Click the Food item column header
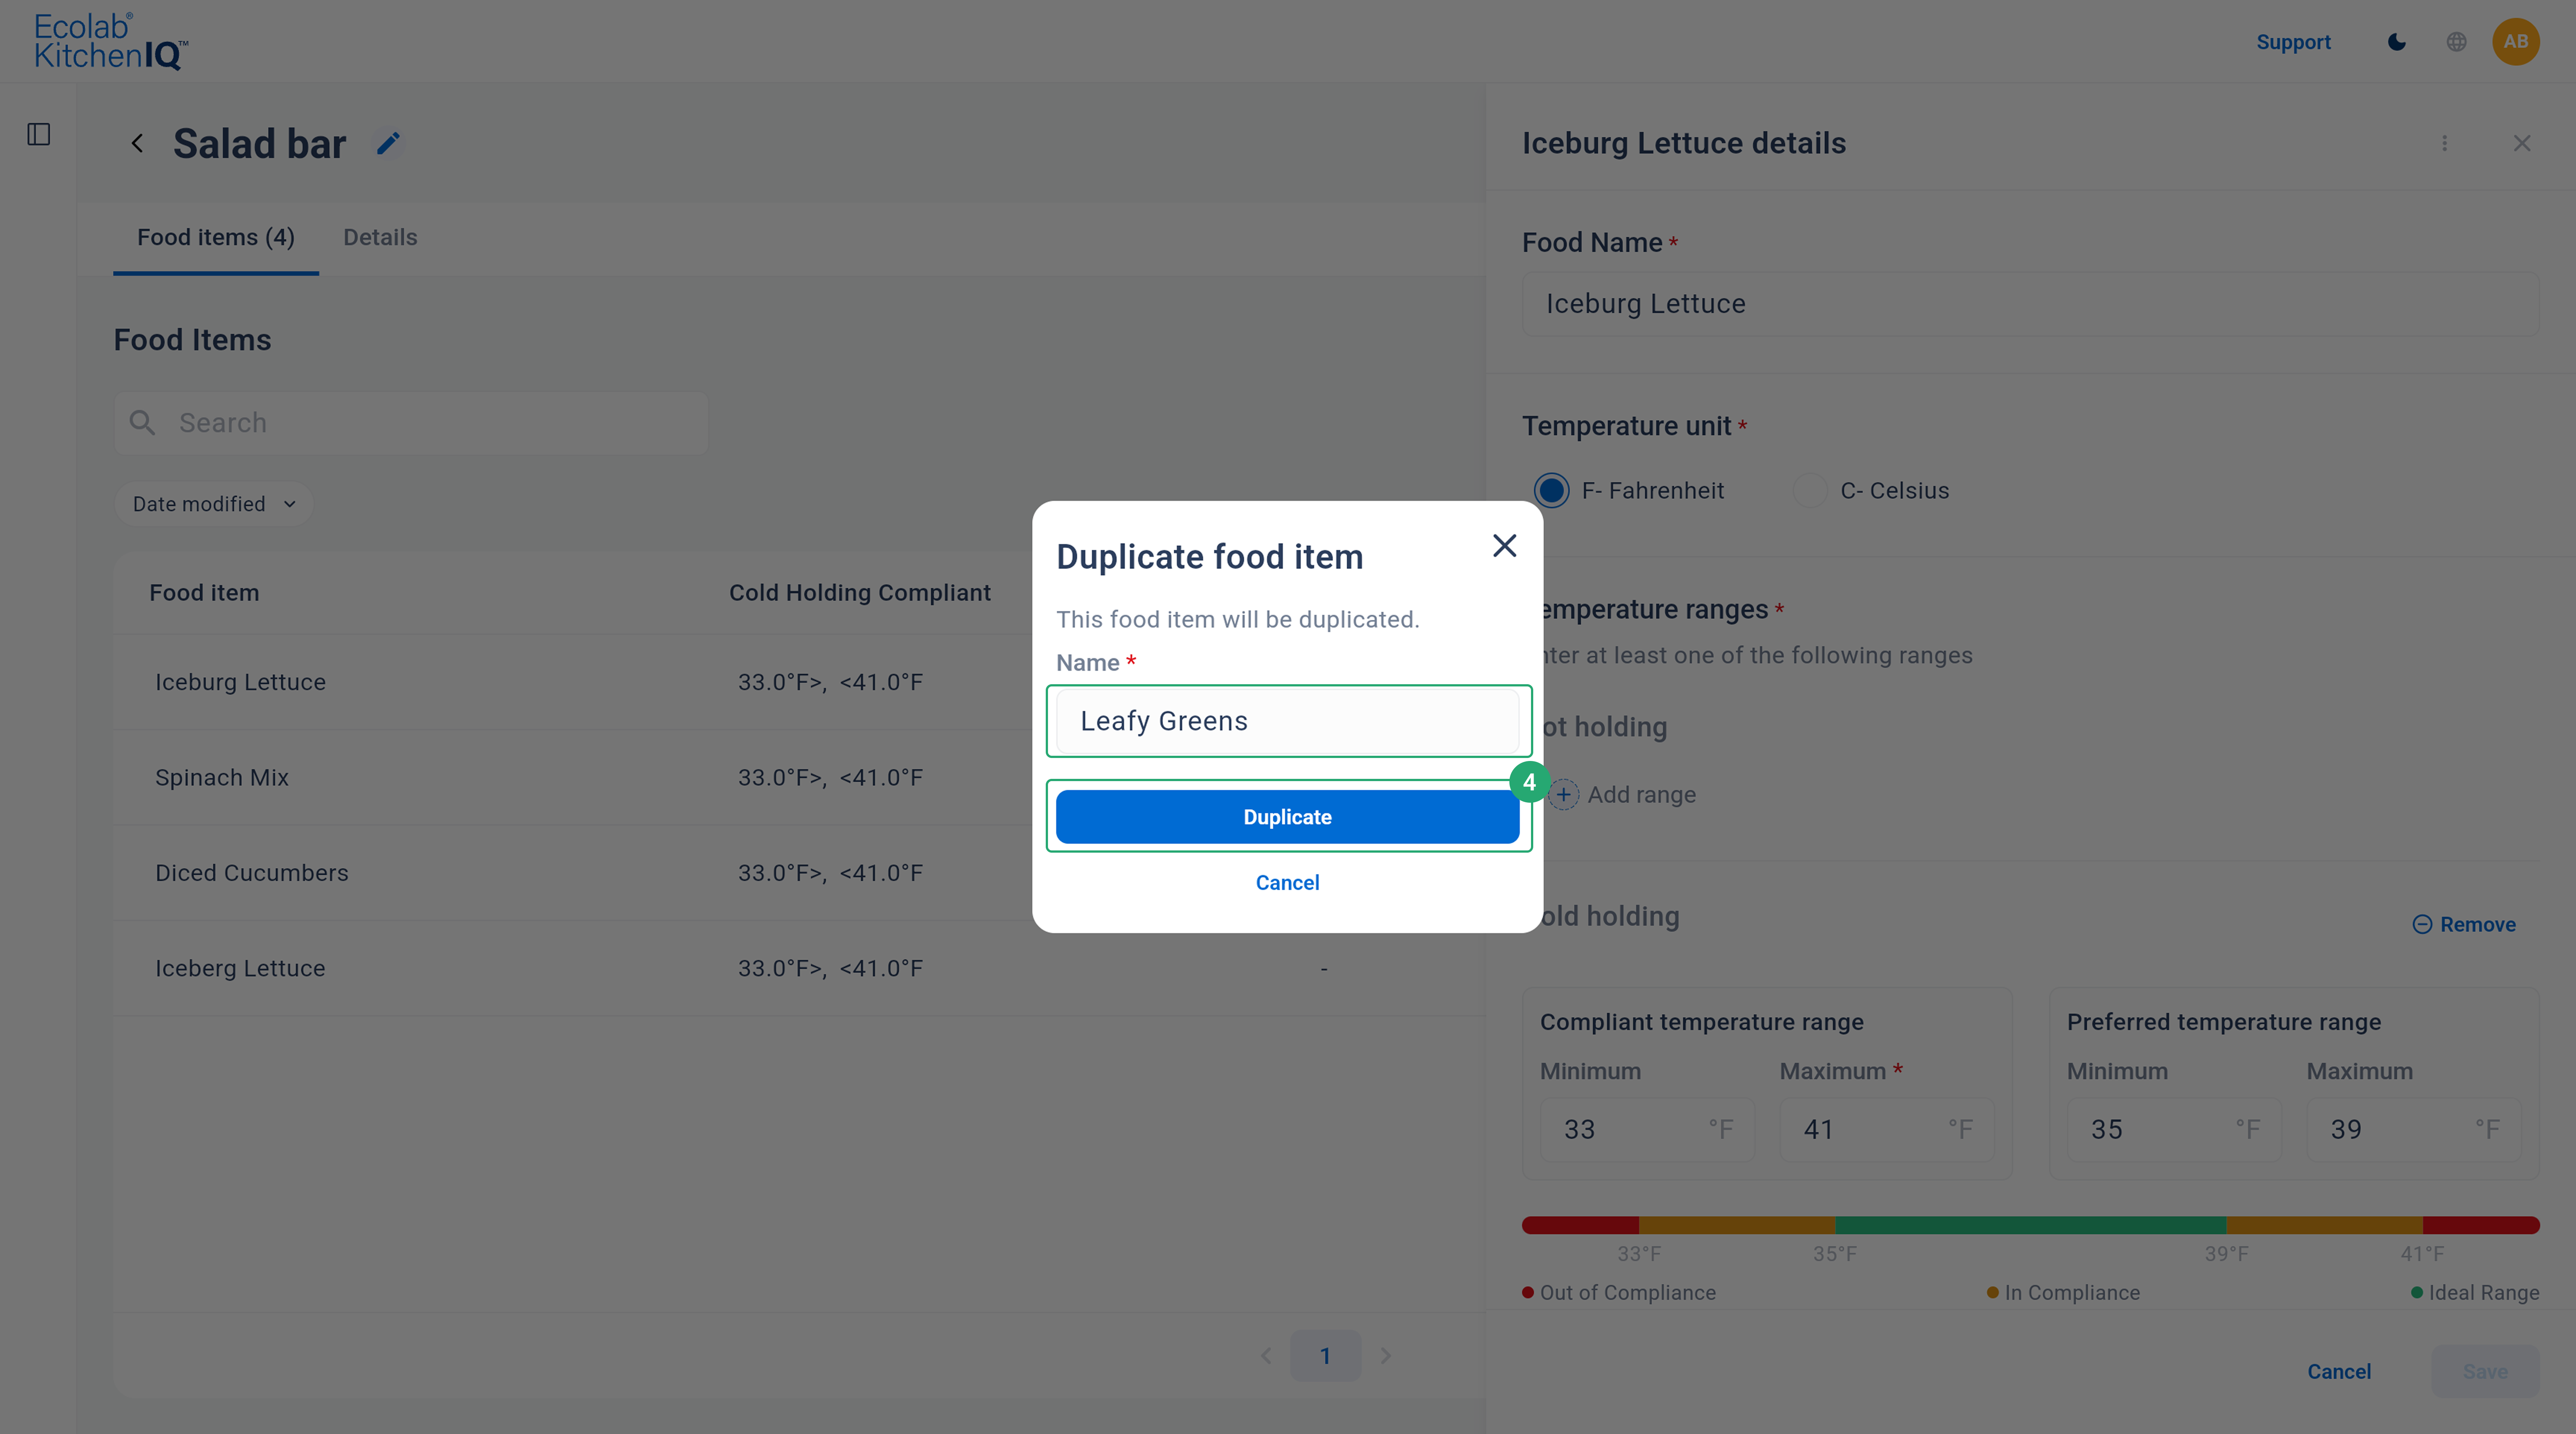This screenshot has height=1434, width=2576. click(x=204, y=593)
